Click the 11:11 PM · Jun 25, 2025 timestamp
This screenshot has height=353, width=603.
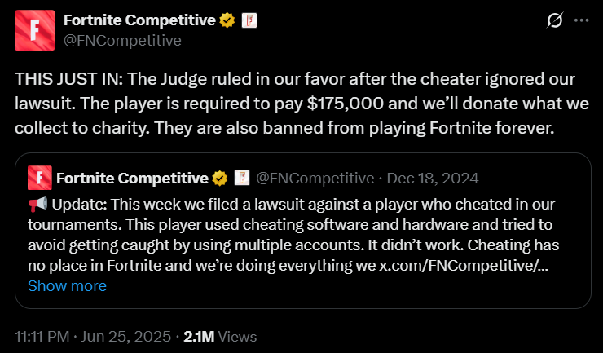pos(93,336)
